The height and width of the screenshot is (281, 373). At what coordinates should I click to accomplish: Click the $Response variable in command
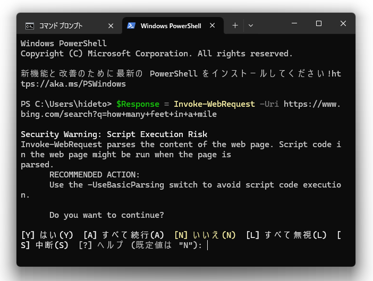coord(138,104)
